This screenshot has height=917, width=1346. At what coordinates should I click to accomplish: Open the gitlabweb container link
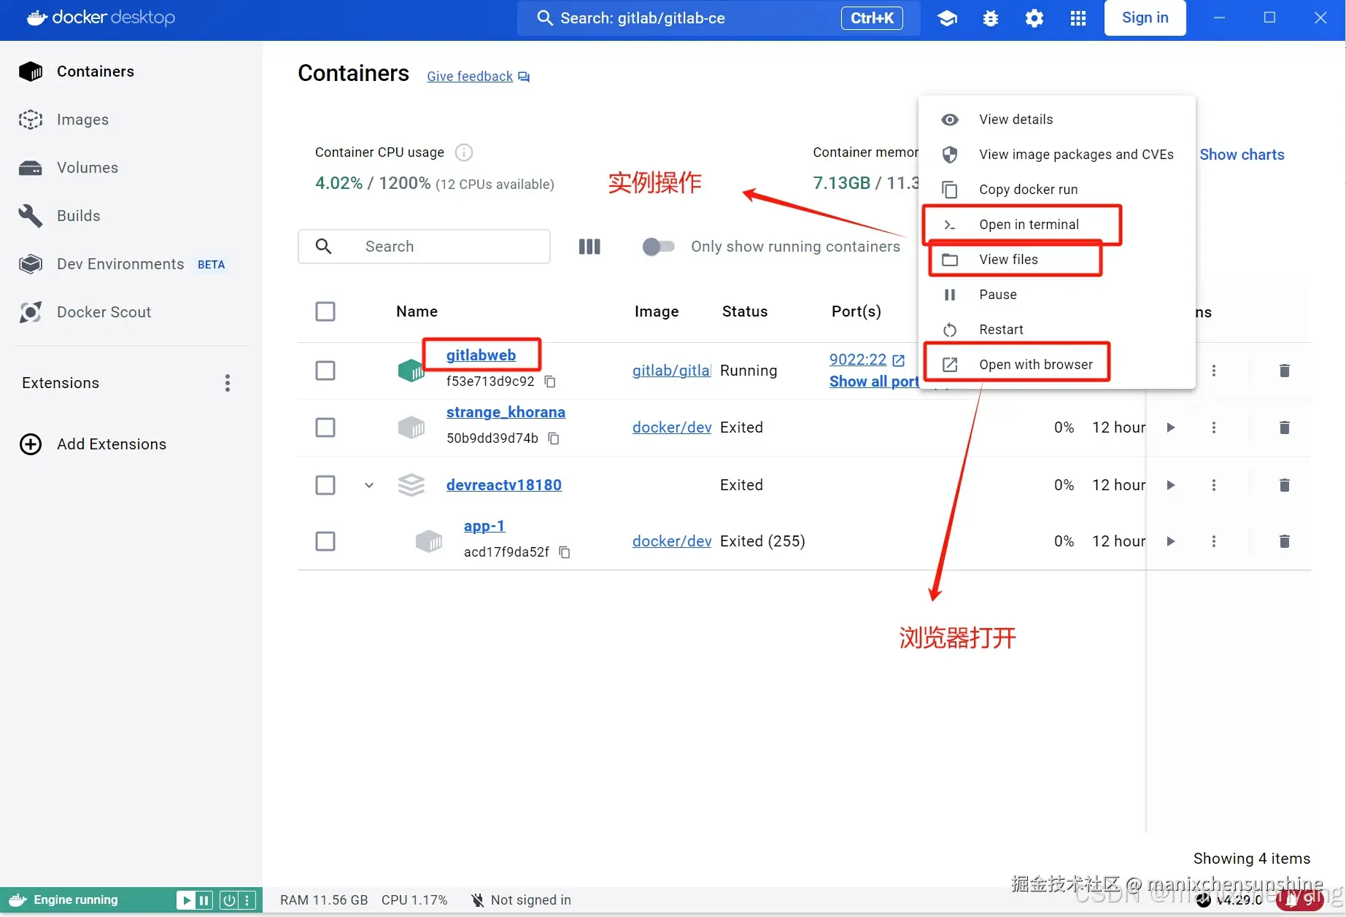(x=481, y=355)
